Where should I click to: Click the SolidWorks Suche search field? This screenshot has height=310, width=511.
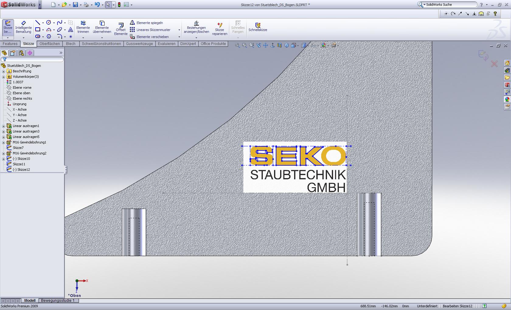click(450, 5)
